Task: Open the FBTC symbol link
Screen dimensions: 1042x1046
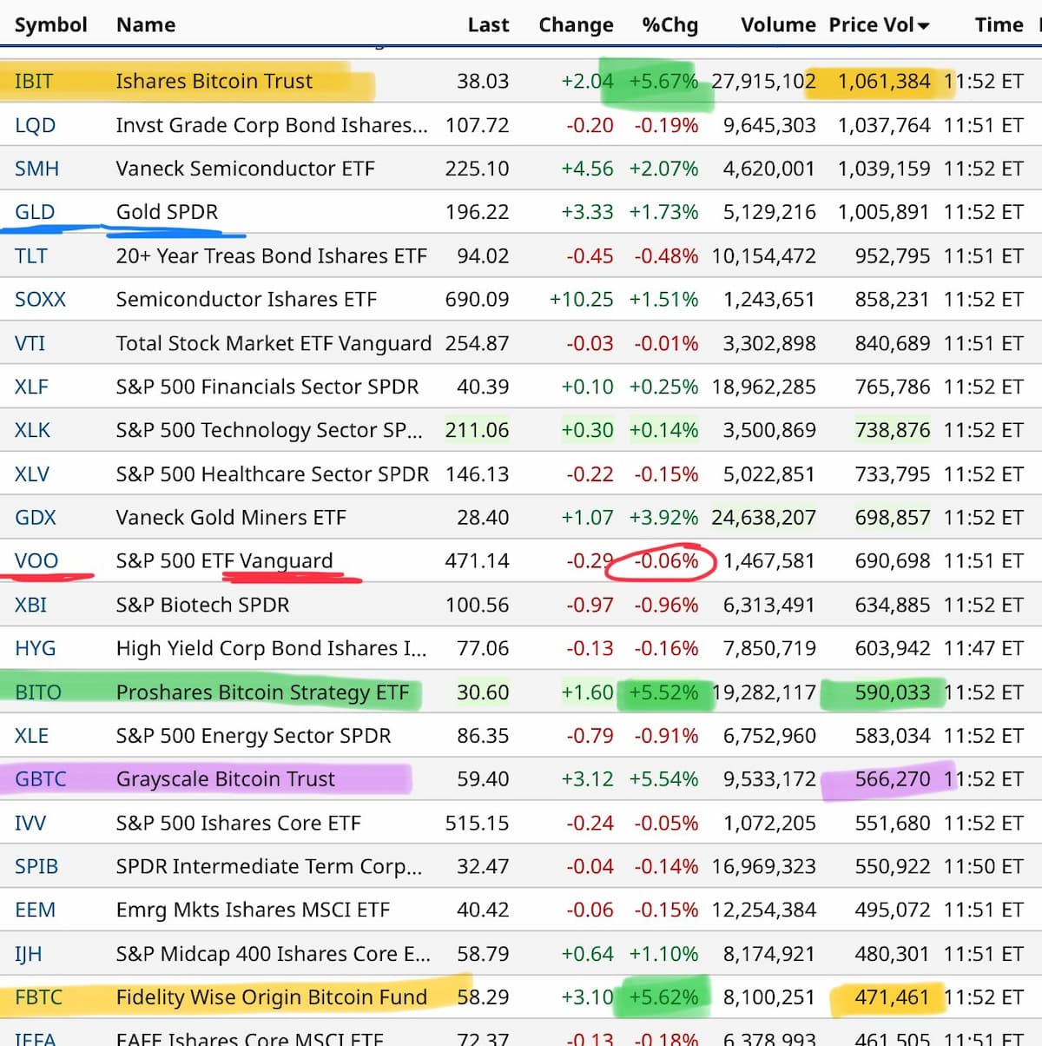Action: tap(38, 997)
